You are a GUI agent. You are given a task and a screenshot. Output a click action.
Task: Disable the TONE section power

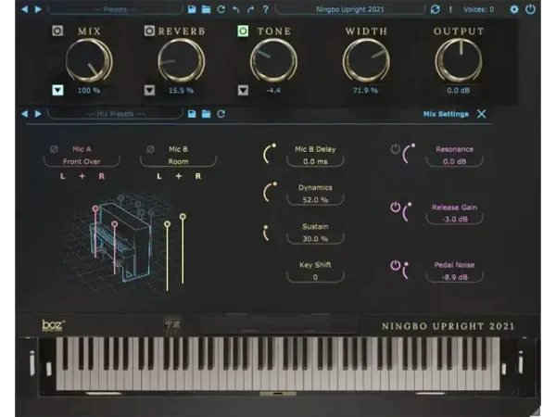point(243,31)
